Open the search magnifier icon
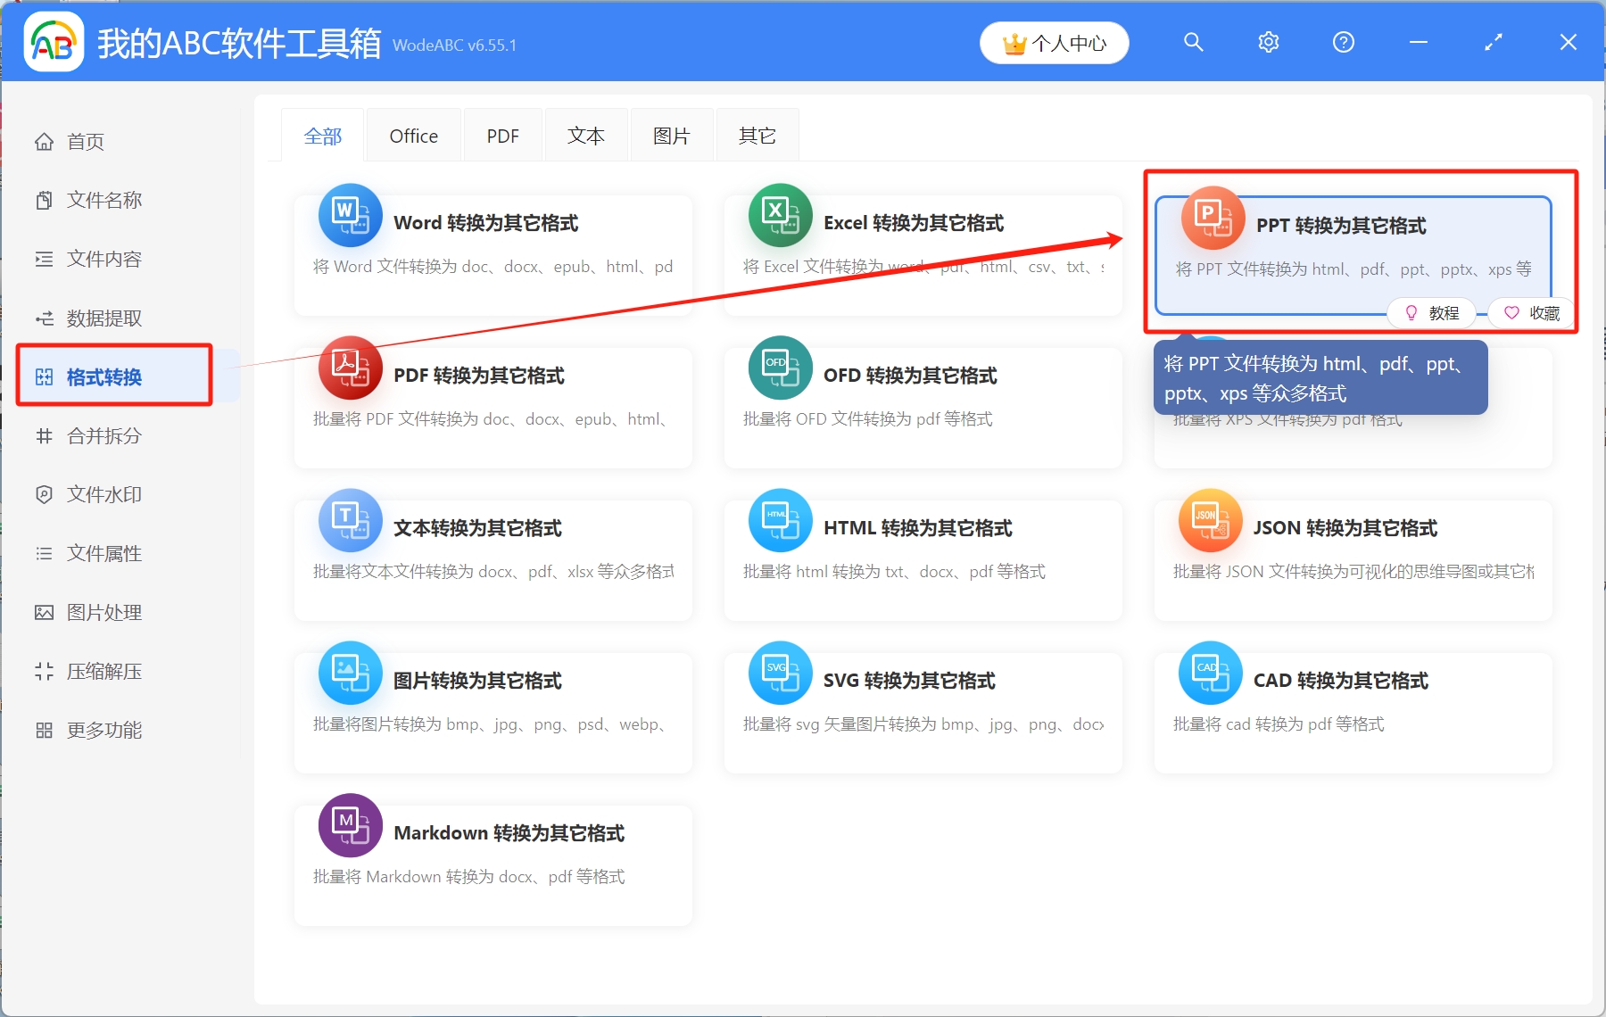This screenshot has width=1606, height=1017. [x=1193, y=42]
